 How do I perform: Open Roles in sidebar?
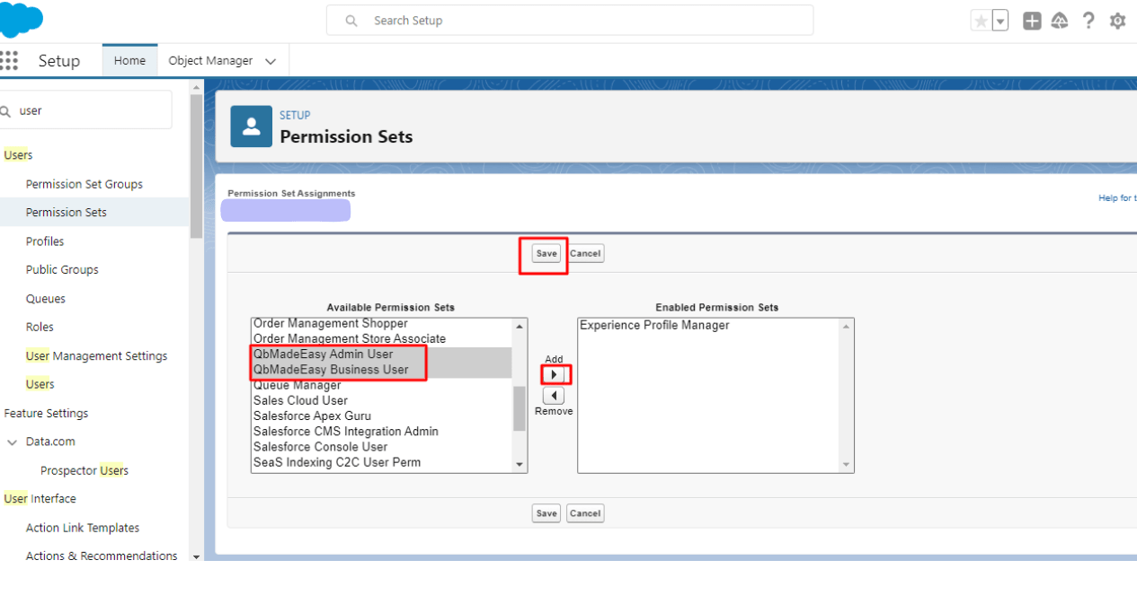point(40,327)
